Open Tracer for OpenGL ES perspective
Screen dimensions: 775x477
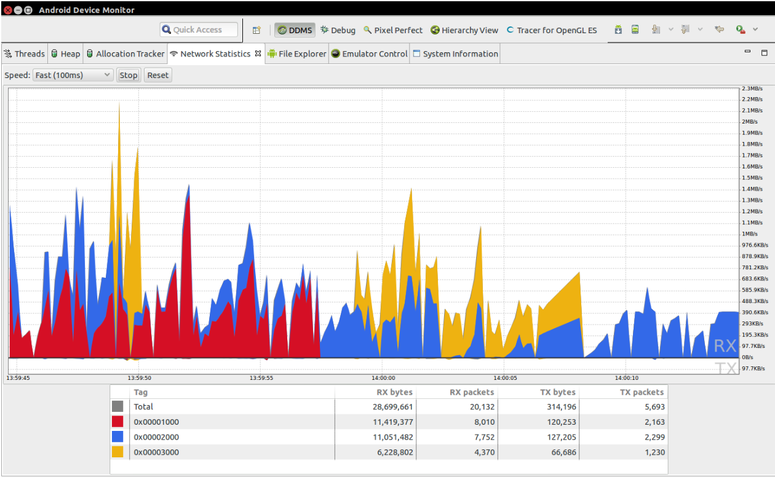551,30
